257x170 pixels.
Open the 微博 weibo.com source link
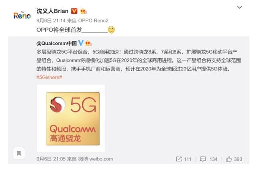coord(96,159)
